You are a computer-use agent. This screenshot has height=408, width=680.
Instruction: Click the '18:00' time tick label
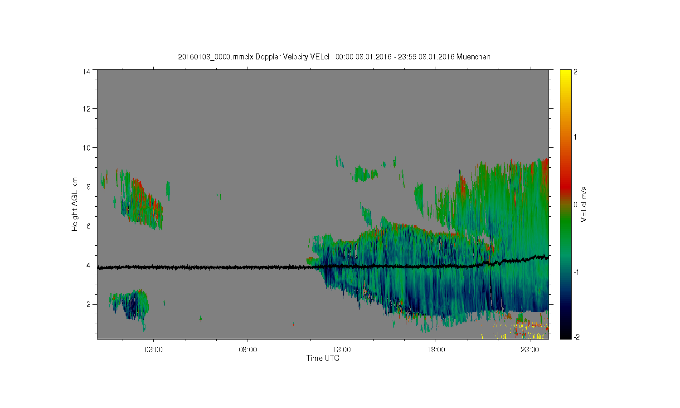436,350
